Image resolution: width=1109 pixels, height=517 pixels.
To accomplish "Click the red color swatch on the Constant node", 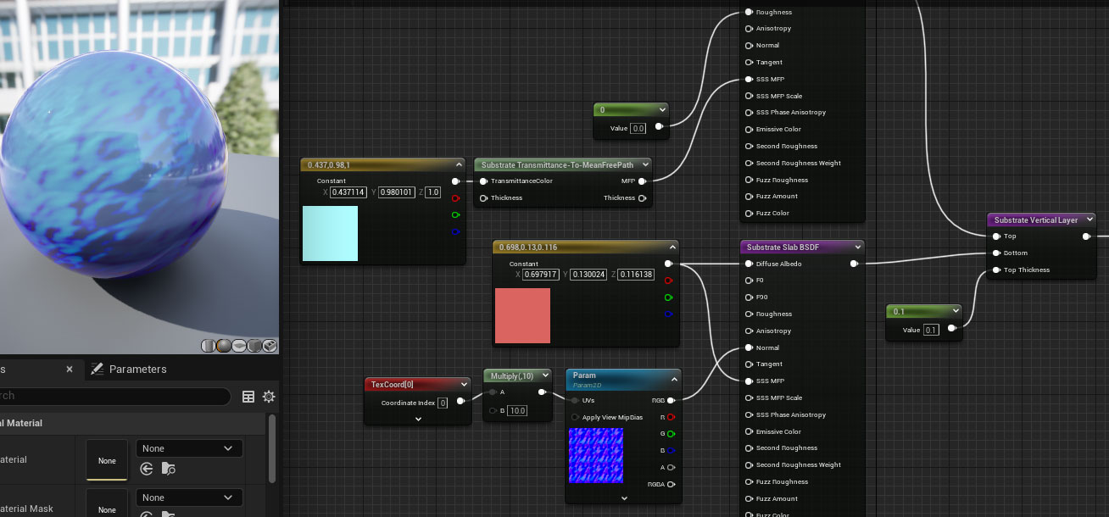I will tap(522, 315).
